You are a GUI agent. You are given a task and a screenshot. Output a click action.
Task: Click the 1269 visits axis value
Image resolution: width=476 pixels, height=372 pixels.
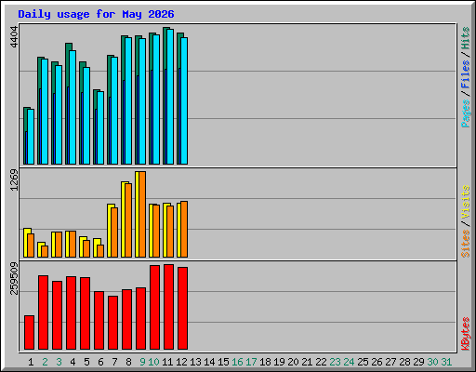pyautogui.click(x=14, y=180)
